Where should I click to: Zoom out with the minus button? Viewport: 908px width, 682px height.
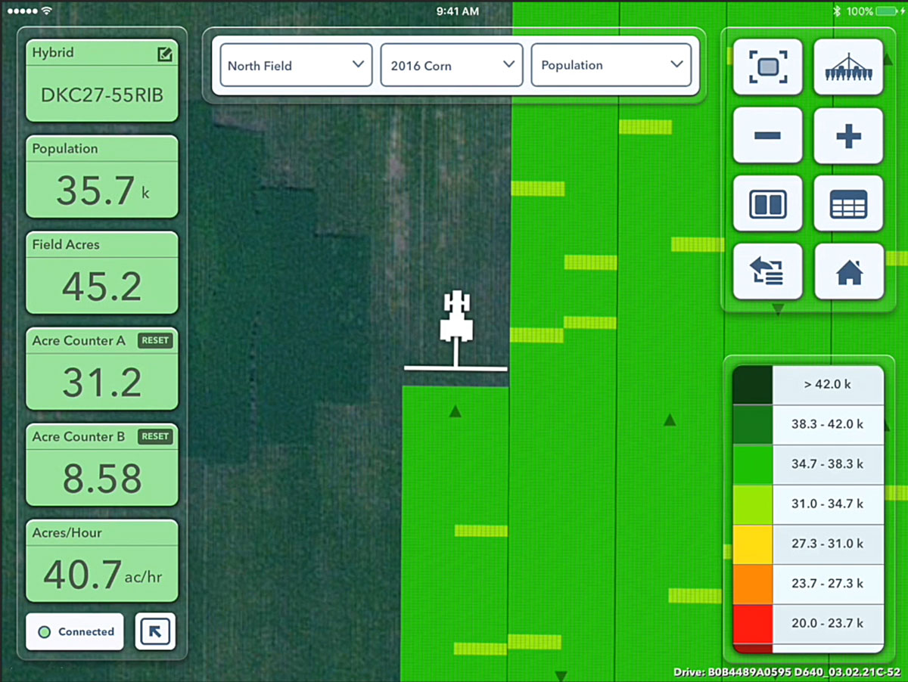[x=767, y=136]
